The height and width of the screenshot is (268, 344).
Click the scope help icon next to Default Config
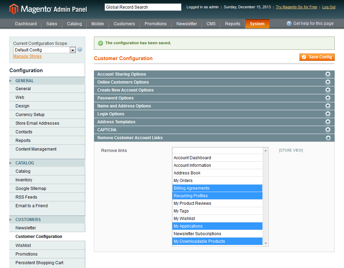[80, 50]
